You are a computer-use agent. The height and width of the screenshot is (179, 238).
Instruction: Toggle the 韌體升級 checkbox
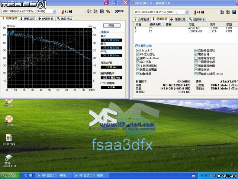click(x=138, y=74)
